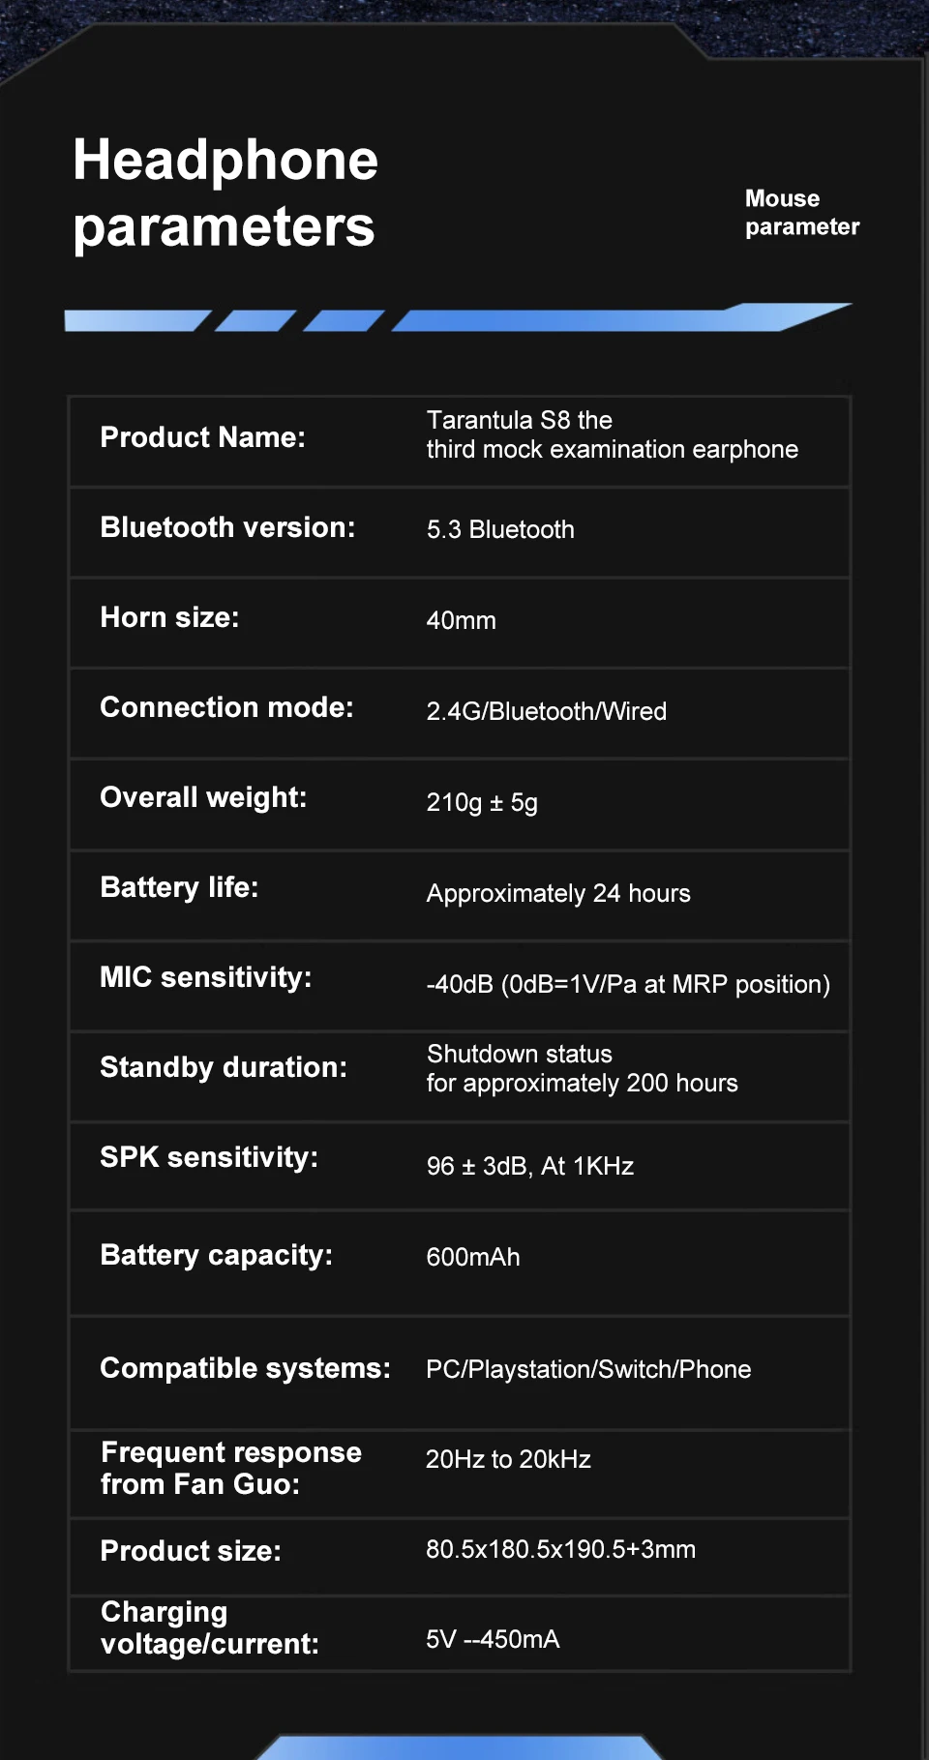The width and height of the screenshot is (929, 1760).
Task: Click the Tarantula S8 product name value
Action: (612, 434)
